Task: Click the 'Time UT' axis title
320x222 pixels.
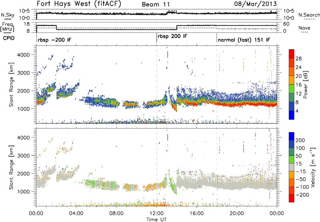Action: point(156,220)
